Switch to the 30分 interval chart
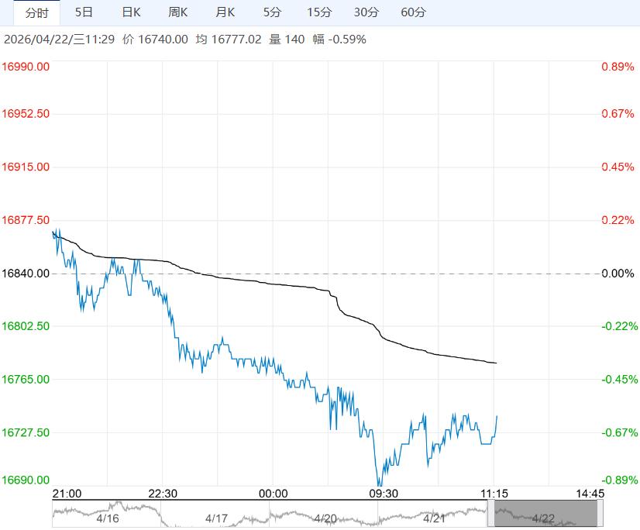The height and width of the screenshot is (530, 640). click(x=366, y=12)
